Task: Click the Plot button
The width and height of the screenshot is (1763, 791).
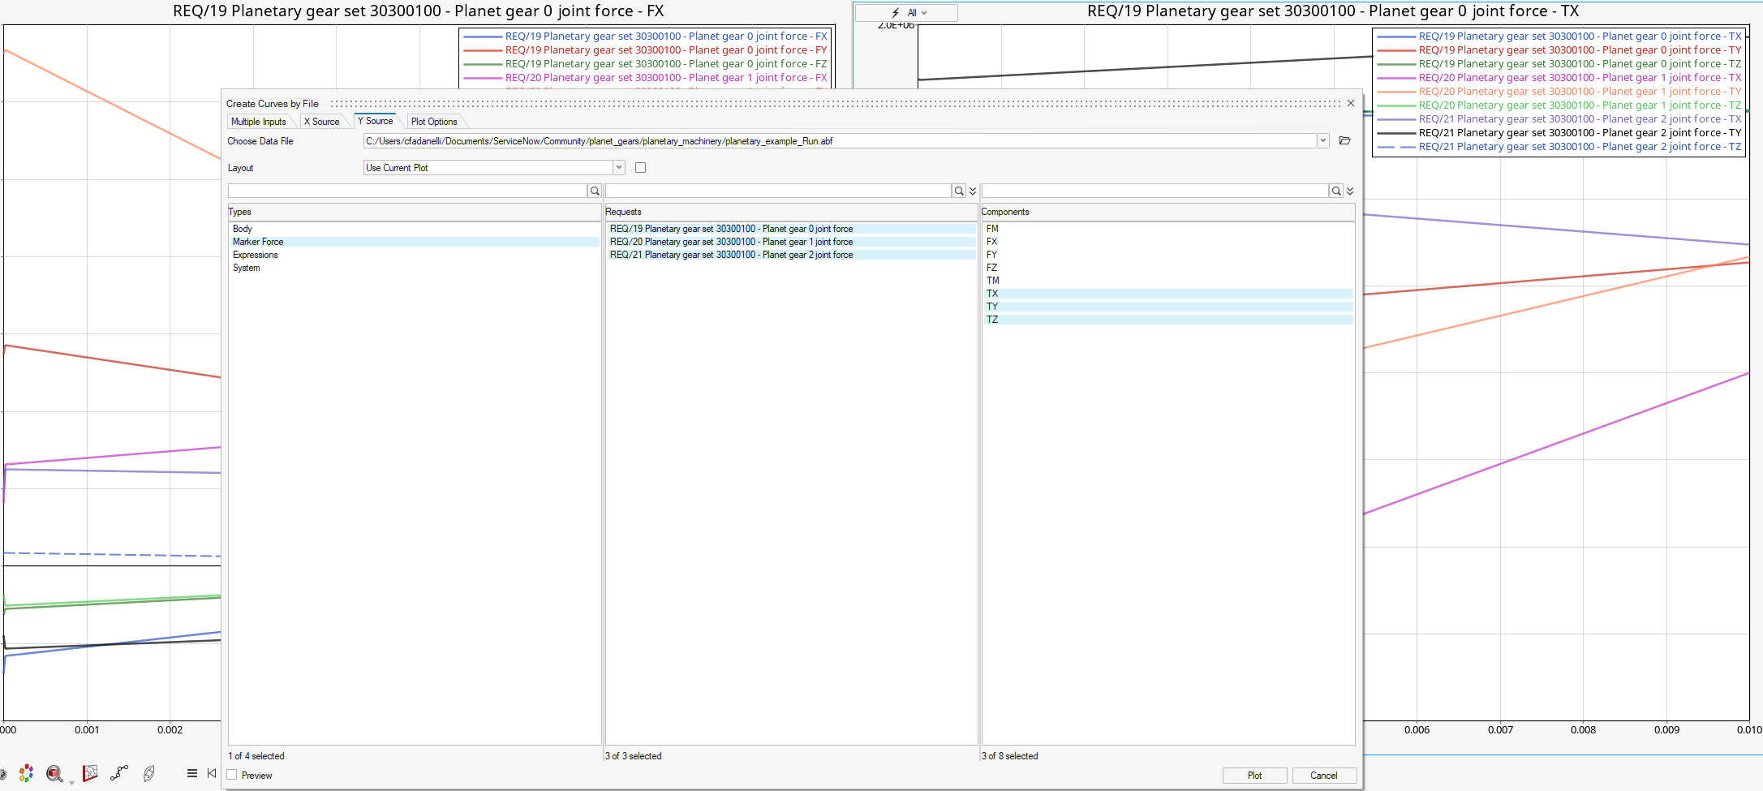Action: (x=1254, y=776)
